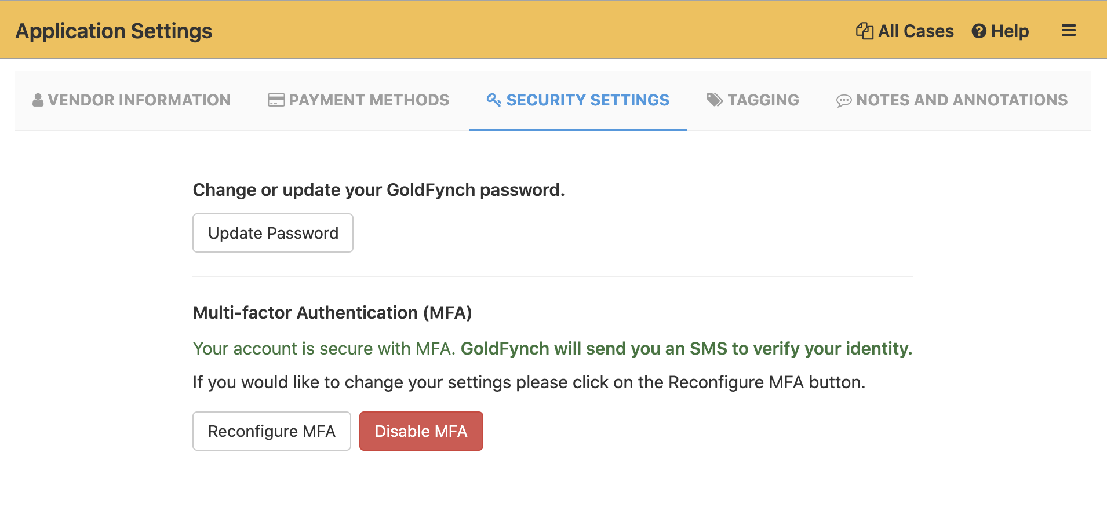Image resolution: width=1107 pixels, height=518 pixels.
Task: Click the credit card icon beside Payment Methods
Action: pyautogui.click(x=275, y=100)
